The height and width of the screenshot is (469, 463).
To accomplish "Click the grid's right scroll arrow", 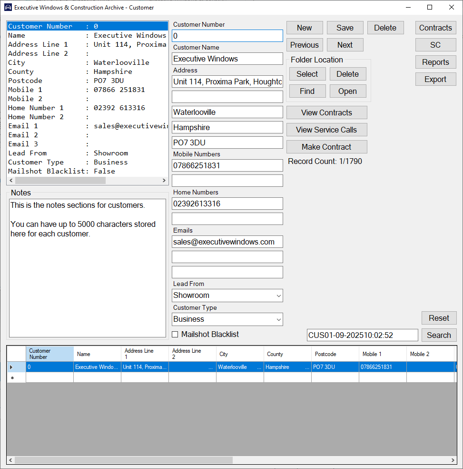I will (453, 460).
